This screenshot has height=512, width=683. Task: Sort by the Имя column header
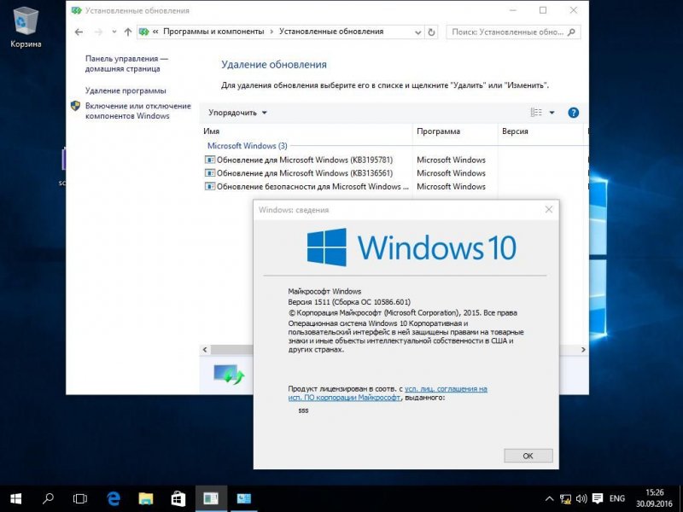(x=306, y=131)
